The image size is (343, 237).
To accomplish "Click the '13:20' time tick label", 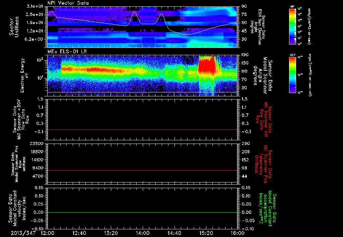I will click(111, 233).
